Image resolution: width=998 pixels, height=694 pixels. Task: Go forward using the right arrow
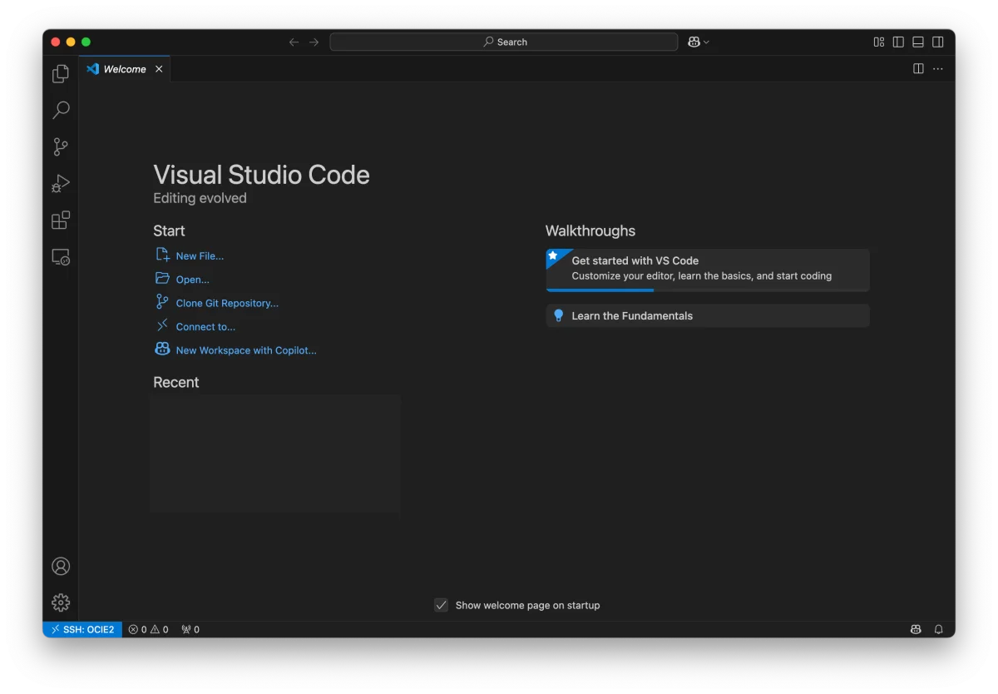point(314,42)
